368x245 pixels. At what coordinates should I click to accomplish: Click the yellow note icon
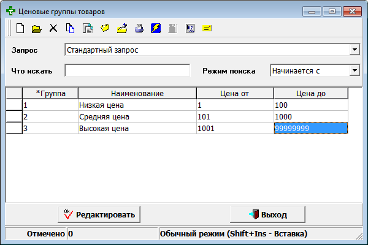(207, 28)
